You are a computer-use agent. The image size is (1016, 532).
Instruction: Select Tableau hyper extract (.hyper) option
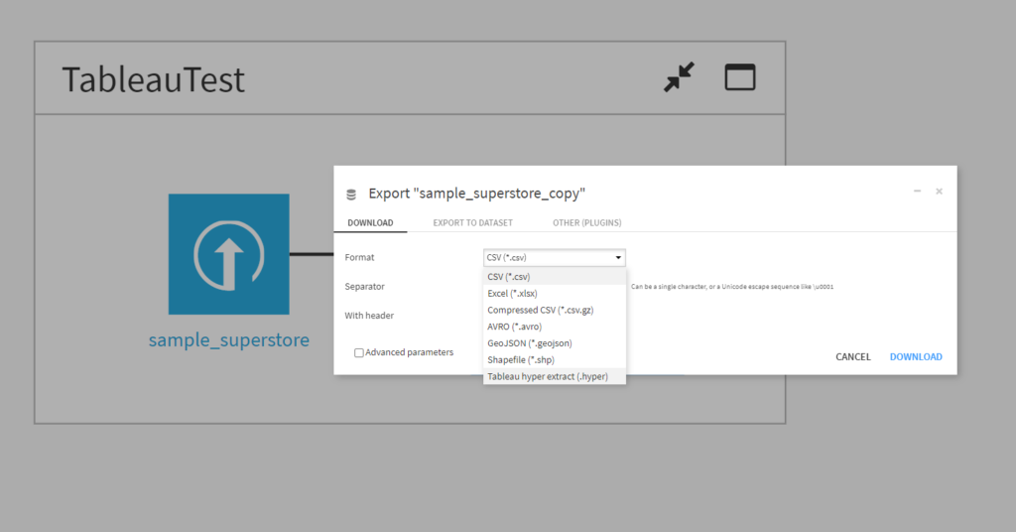click(554, 376)
